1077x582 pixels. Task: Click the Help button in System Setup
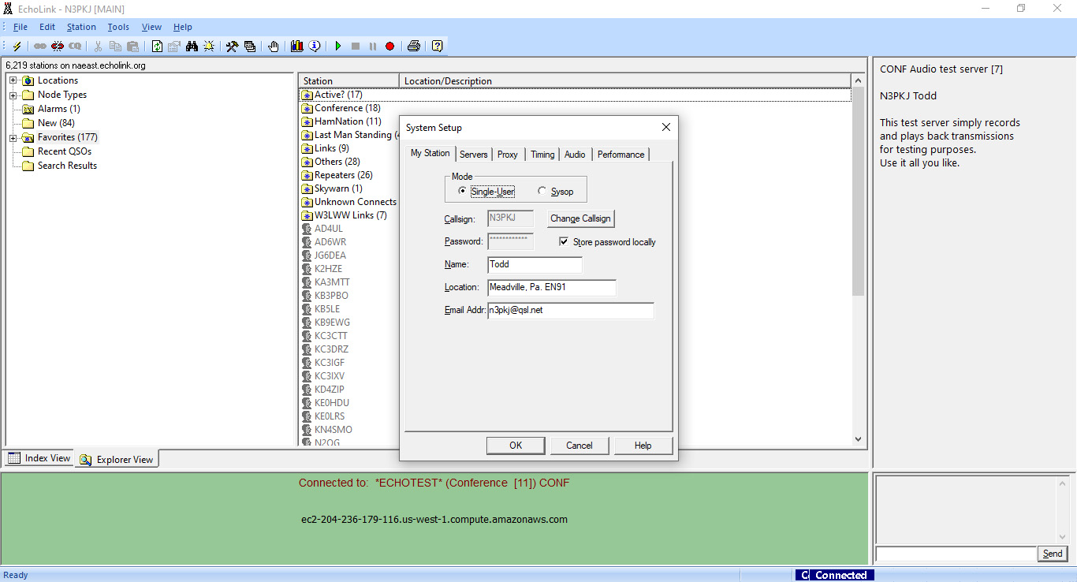(x=643, y=446)
